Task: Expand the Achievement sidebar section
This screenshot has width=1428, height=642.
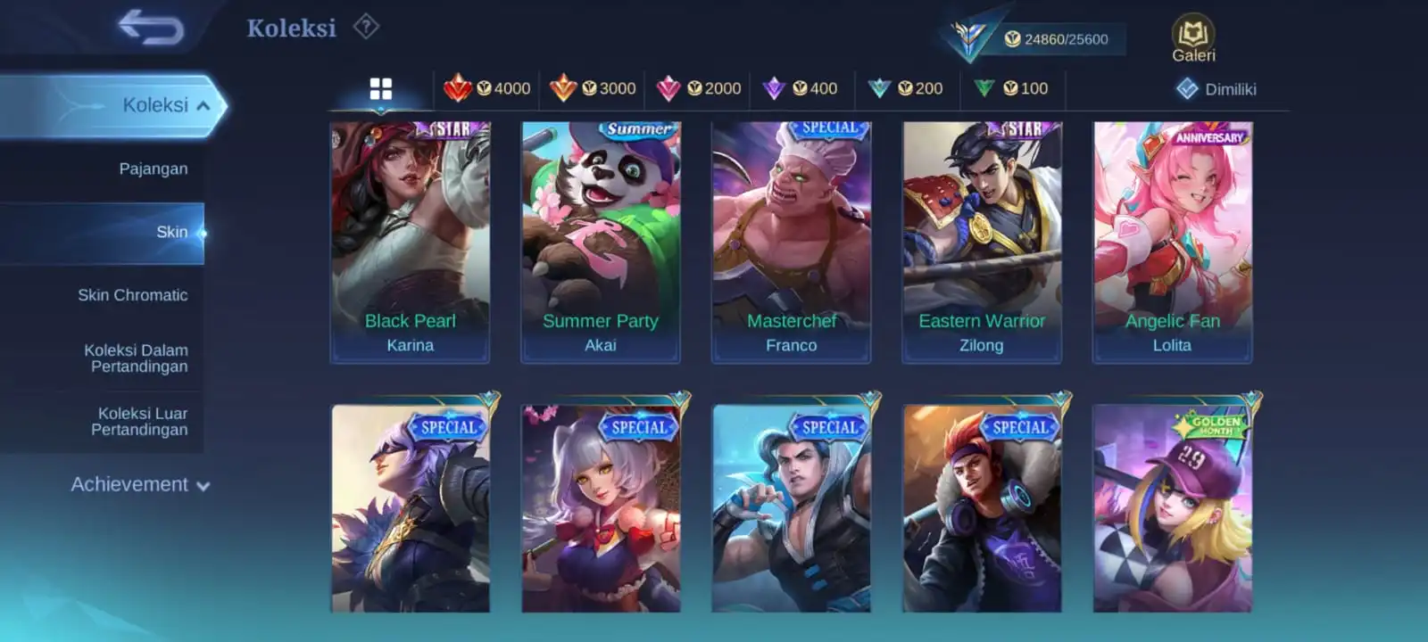Action: pyautogui.click(x=140, y=484)
